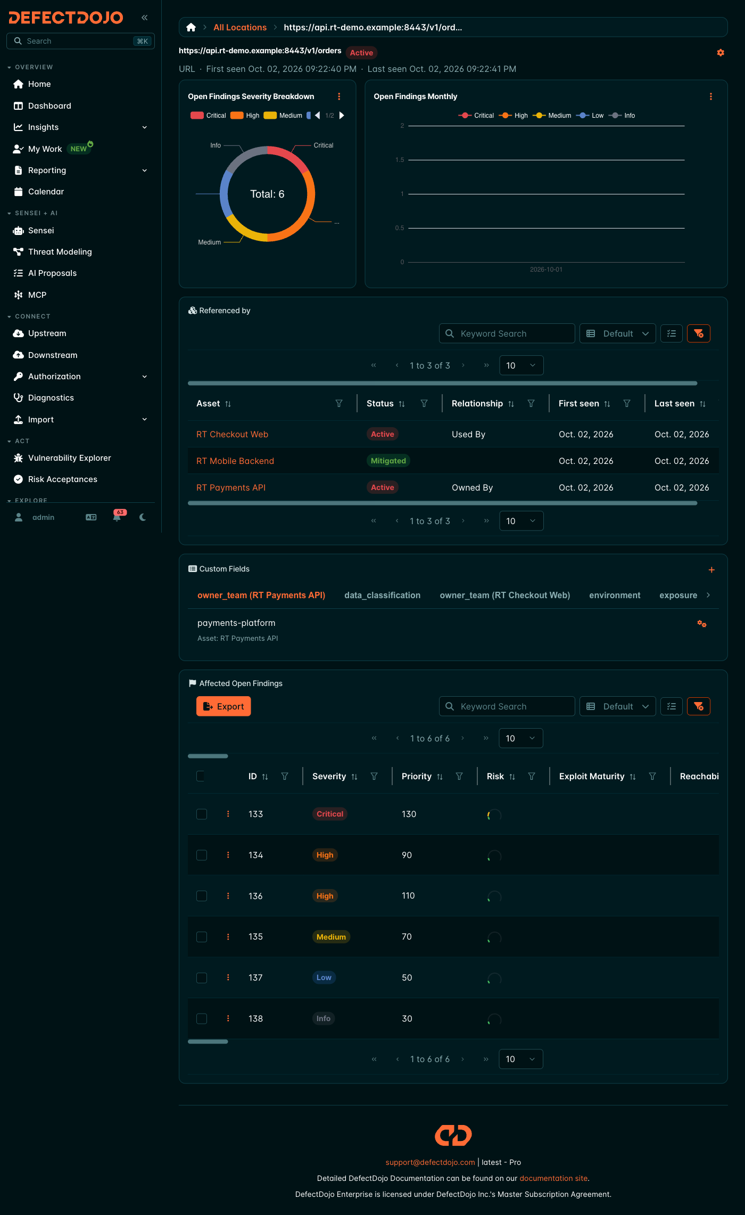The image size is (745, 1215).
Task: Open Severity Breakdown chart options menu
Action: 339,96
